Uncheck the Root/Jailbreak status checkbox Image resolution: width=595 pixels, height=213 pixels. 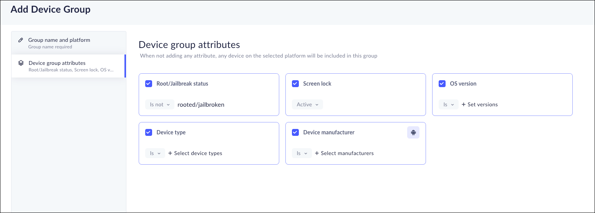[x=149, y=84]
